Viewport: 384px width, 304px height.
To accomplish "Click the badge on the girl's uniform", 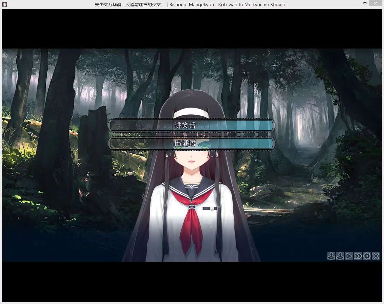I will (x=210, y=208).
